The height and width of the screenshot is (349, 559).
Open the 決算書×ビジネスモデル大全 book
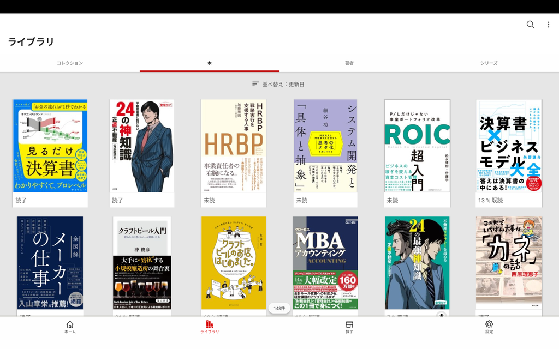[x=509, y=146]
